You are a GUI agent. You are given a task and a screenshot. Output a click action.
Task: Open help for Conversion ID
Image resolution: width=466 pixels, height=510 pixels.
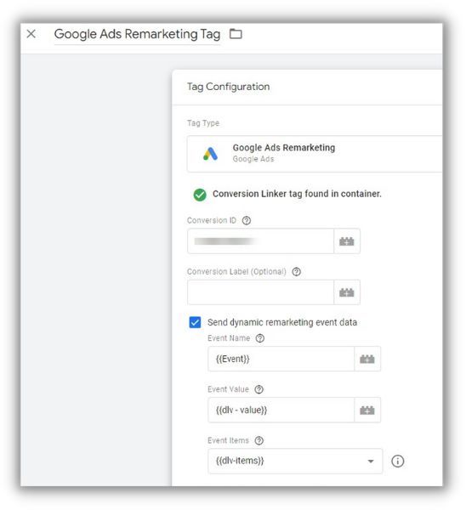click(x=247, y=220)
